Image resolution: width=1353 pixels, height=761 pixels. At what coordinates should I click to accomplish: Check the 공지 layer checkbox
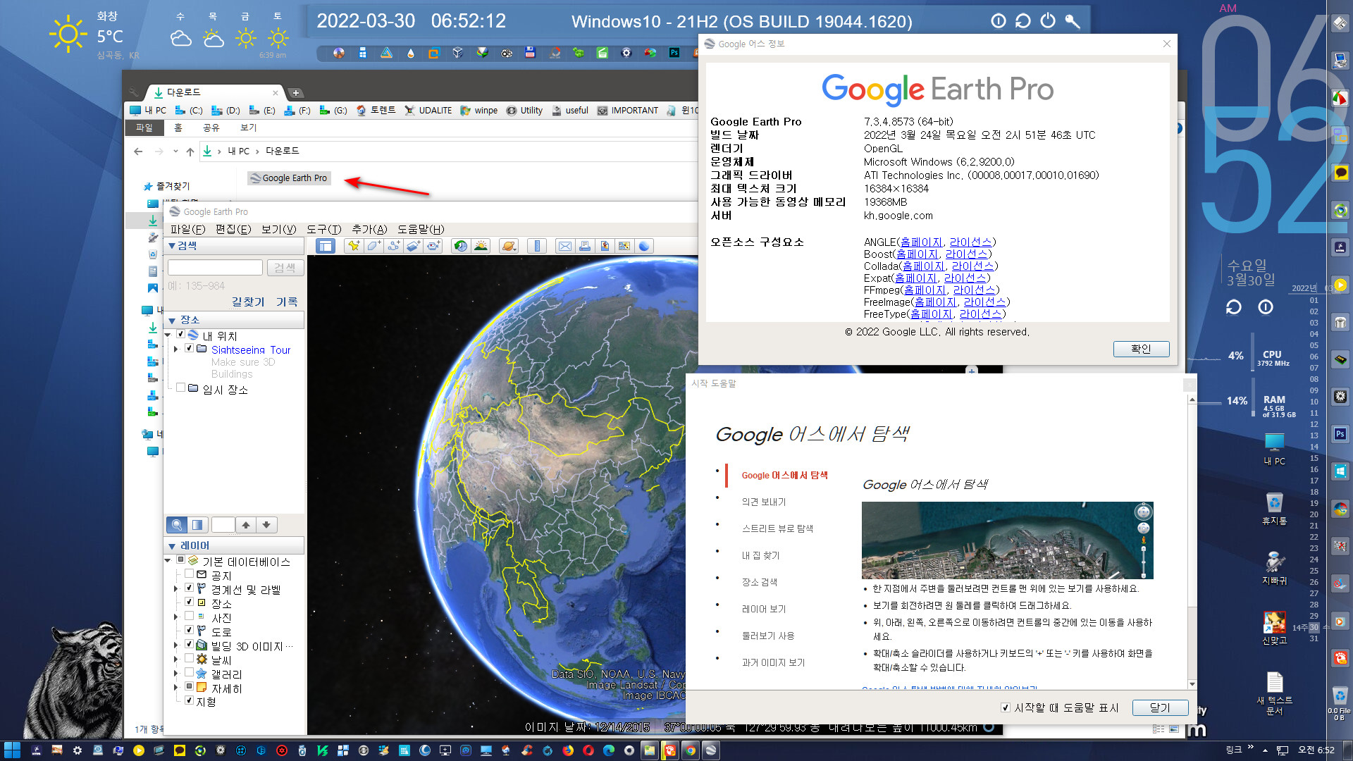[x=189, y=574]
